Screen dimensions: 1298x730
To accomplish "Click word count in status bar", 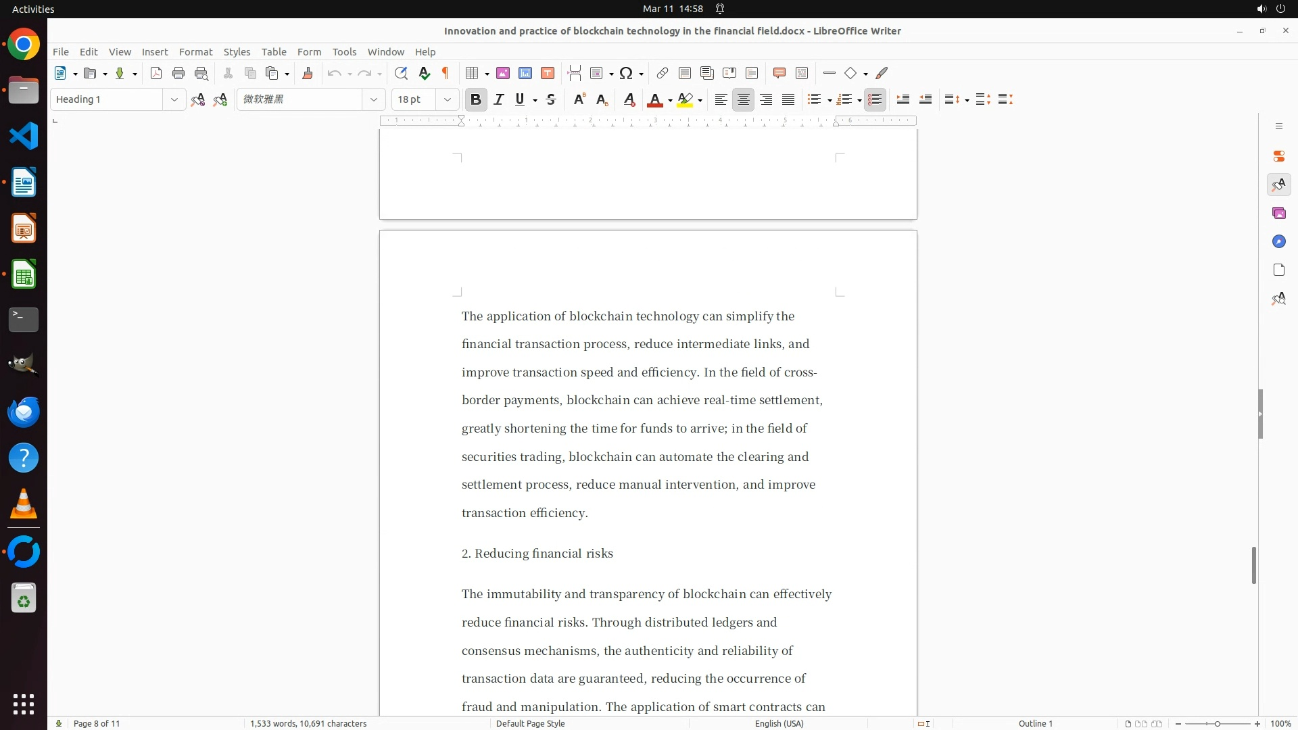I will (308, 724).
